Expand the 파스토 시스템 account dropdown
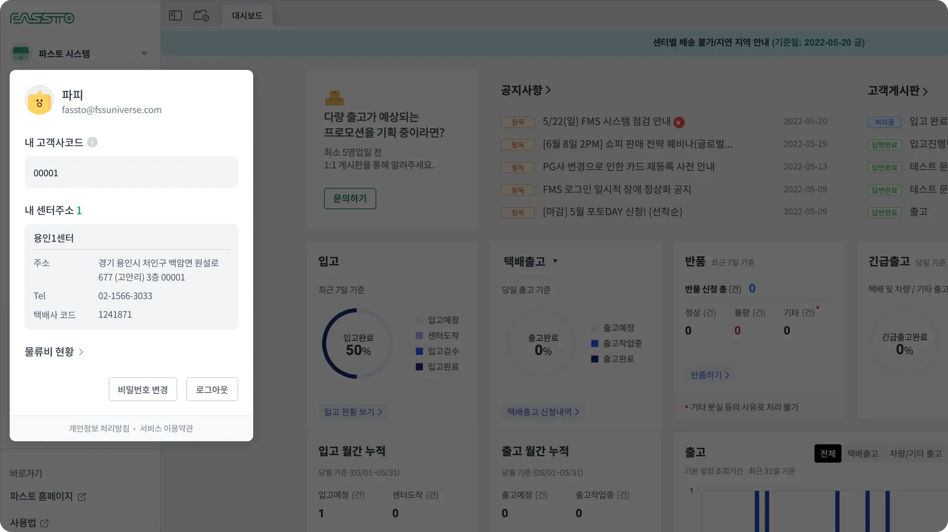 144,54
